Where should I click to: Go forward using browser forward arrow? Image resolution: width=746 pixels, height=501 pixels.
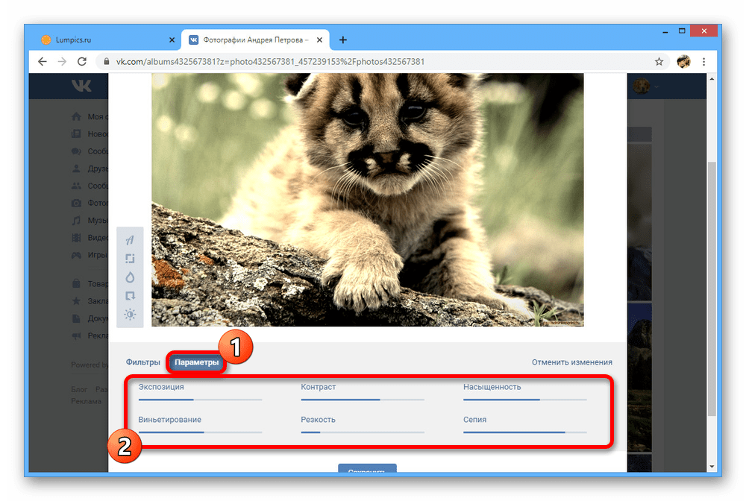tap(62, 61)
